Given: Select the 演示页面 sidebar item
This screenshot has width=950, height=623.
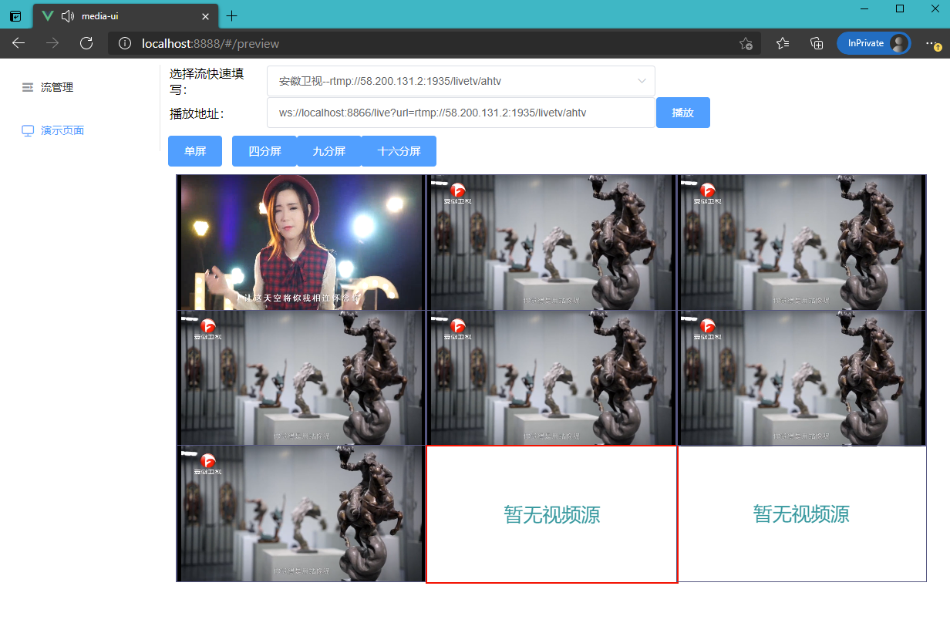Looking at the screenshot, I should [x=62, y=131].
